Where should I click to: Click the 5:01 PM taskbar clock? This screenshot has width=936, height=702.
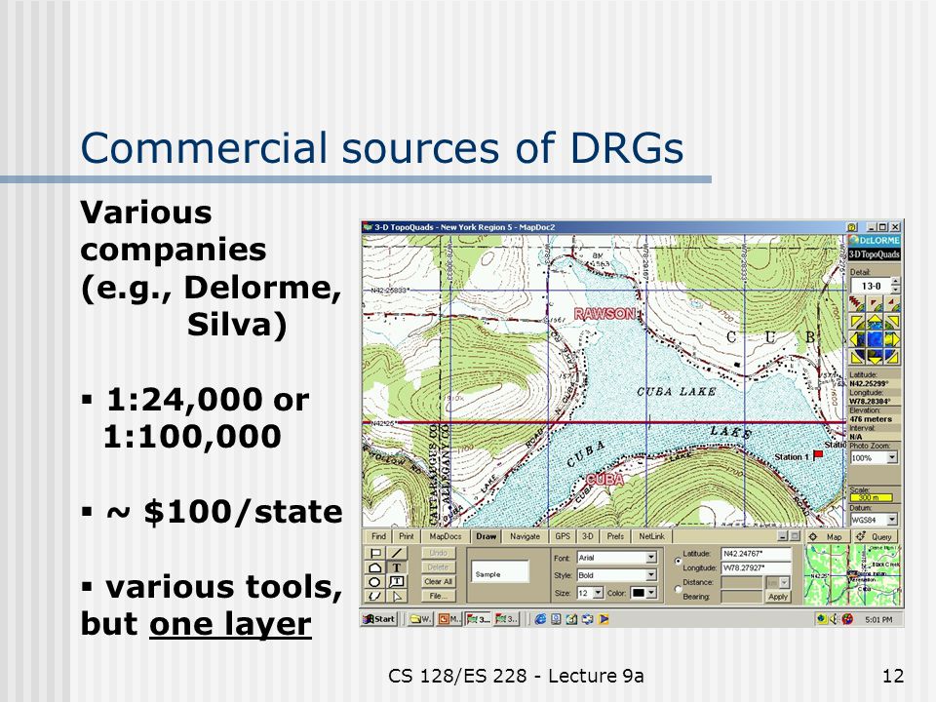coord(878,620)
